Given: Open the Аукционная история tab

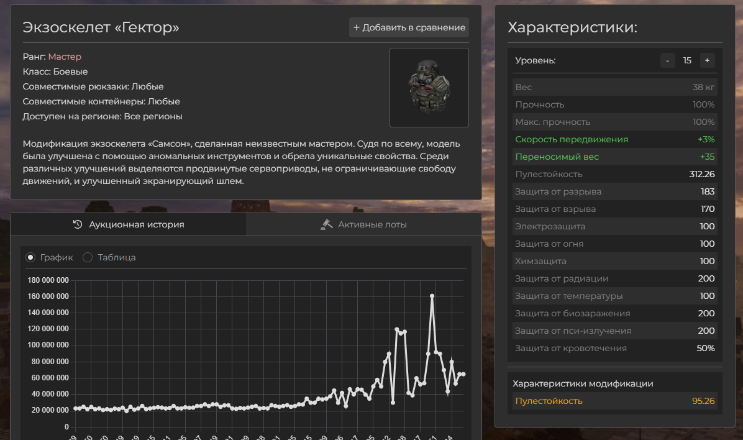Looking at the screenshot, I should (x=129, y=224).
